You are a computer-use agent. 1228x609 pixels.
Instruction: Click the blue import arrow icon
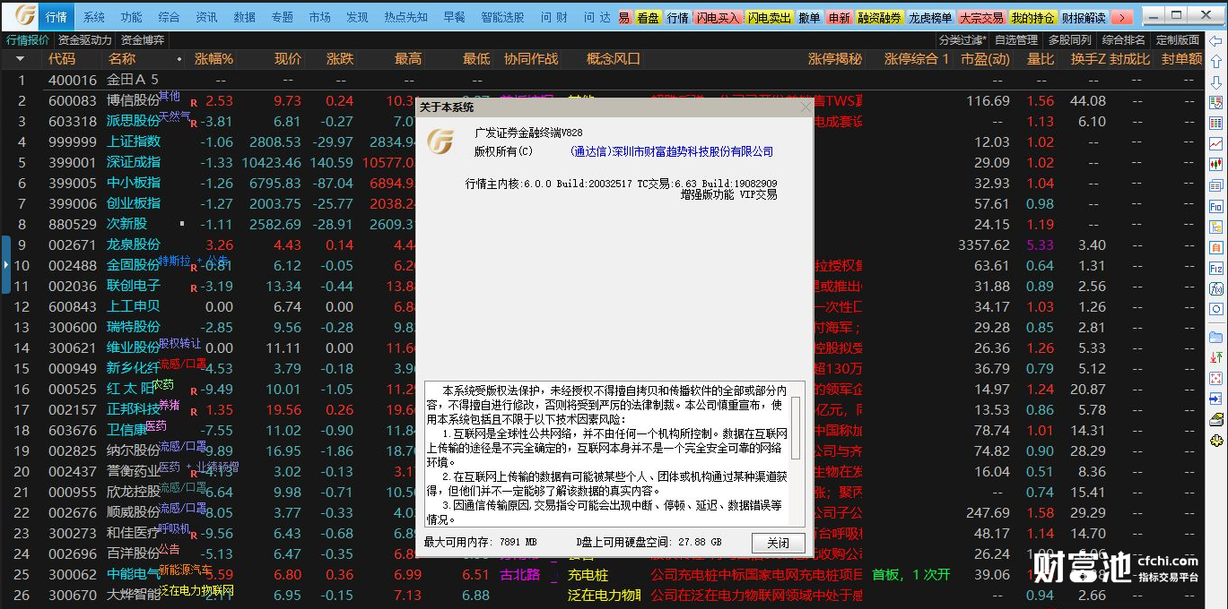point(1216,399)
